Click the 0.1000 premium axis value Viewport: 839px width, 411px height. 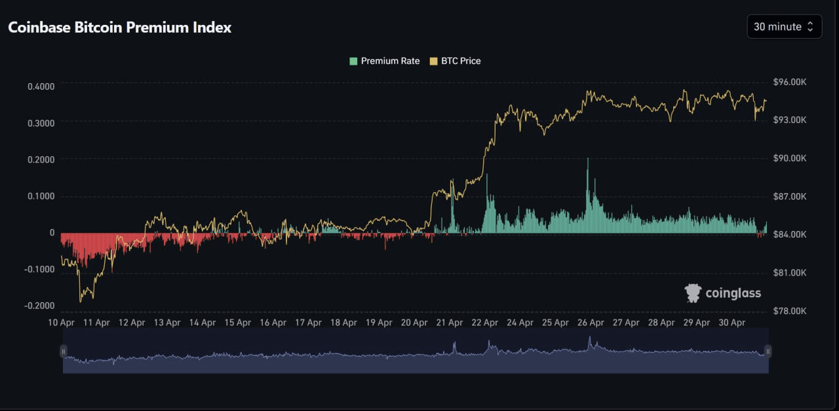click(41, 196)
